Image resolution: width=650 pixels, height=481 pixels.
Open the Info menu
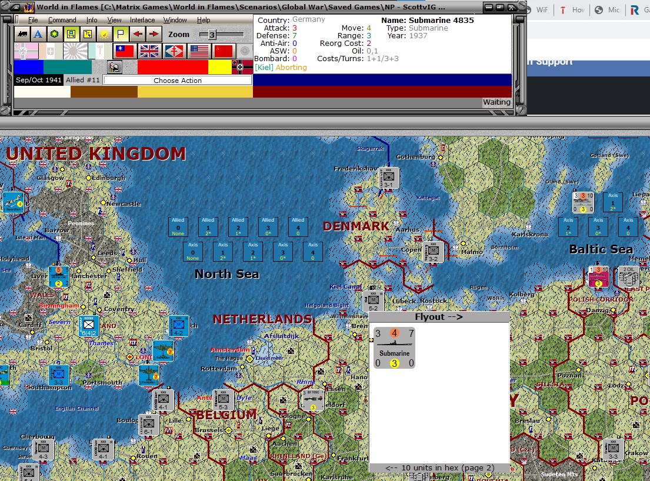click(x=92, y=20)
